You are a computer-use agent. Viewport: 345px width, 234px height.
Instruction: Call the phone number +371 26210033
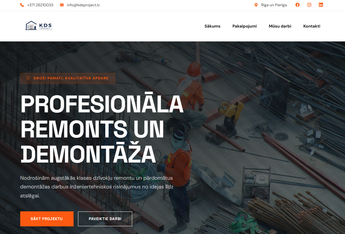[40, 5]
